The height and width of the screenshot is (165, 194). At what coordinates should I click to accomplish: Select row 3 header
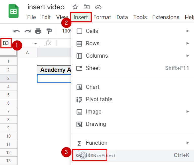coord(8,78)
